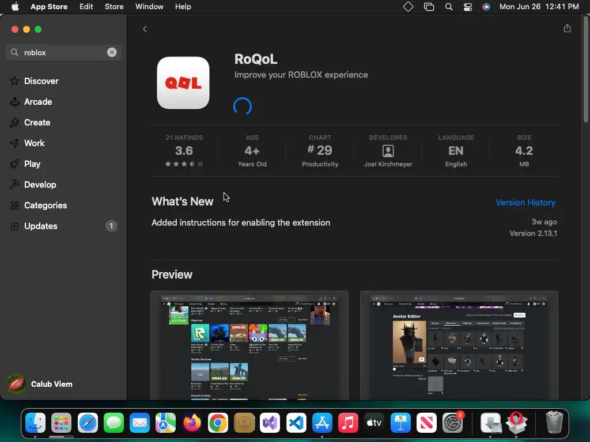590x442 pixels.
Task: Open Maps from the Dock
Action: pos(165,423)
